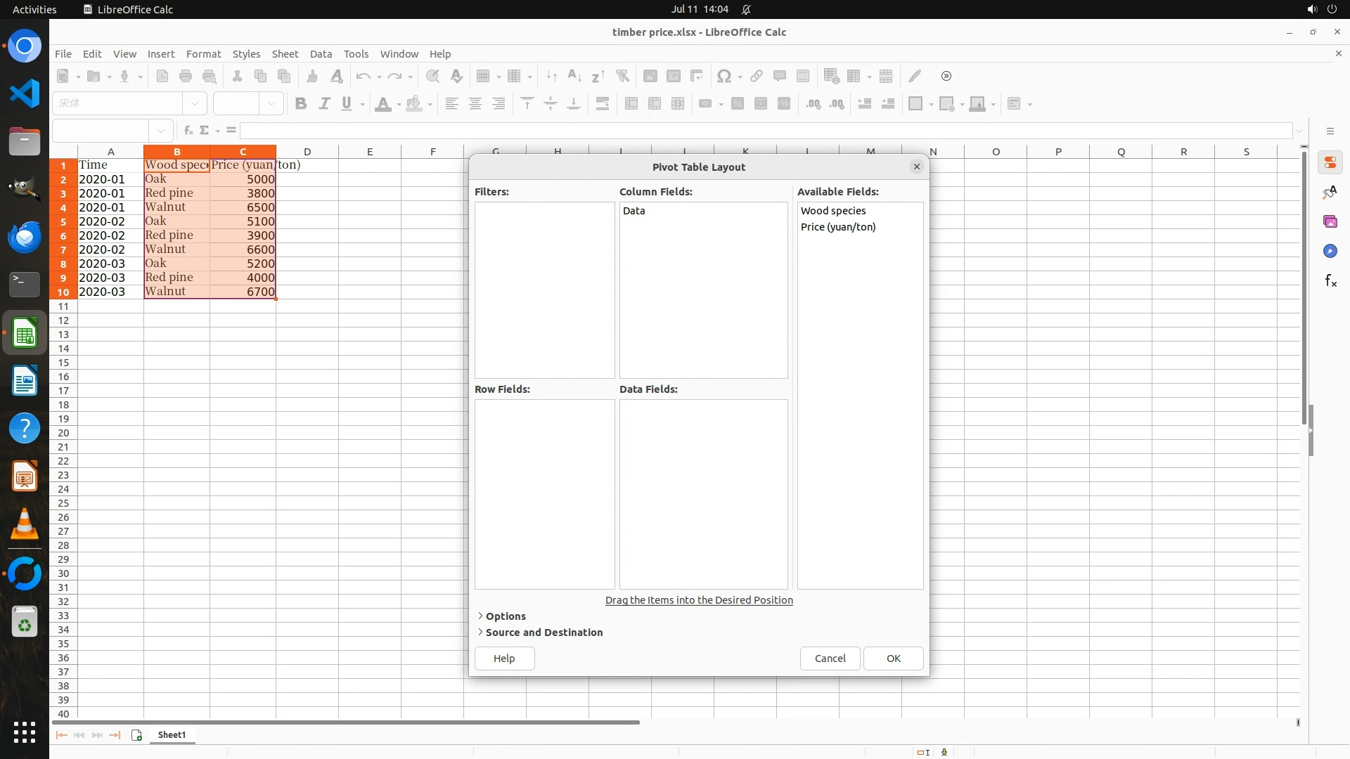The width and height of the screenshot is (1350, 759).
Task: Click the Function Wizard icon in formula bar
Action: 188,131
